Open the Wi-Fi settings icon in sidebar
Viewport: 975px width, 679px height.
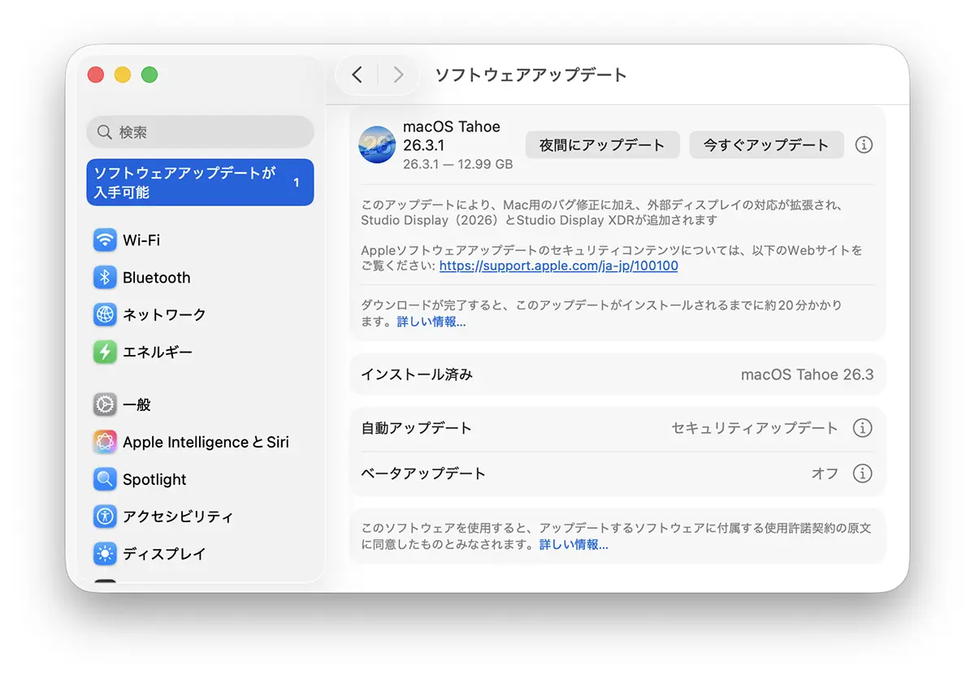(104, 240)
